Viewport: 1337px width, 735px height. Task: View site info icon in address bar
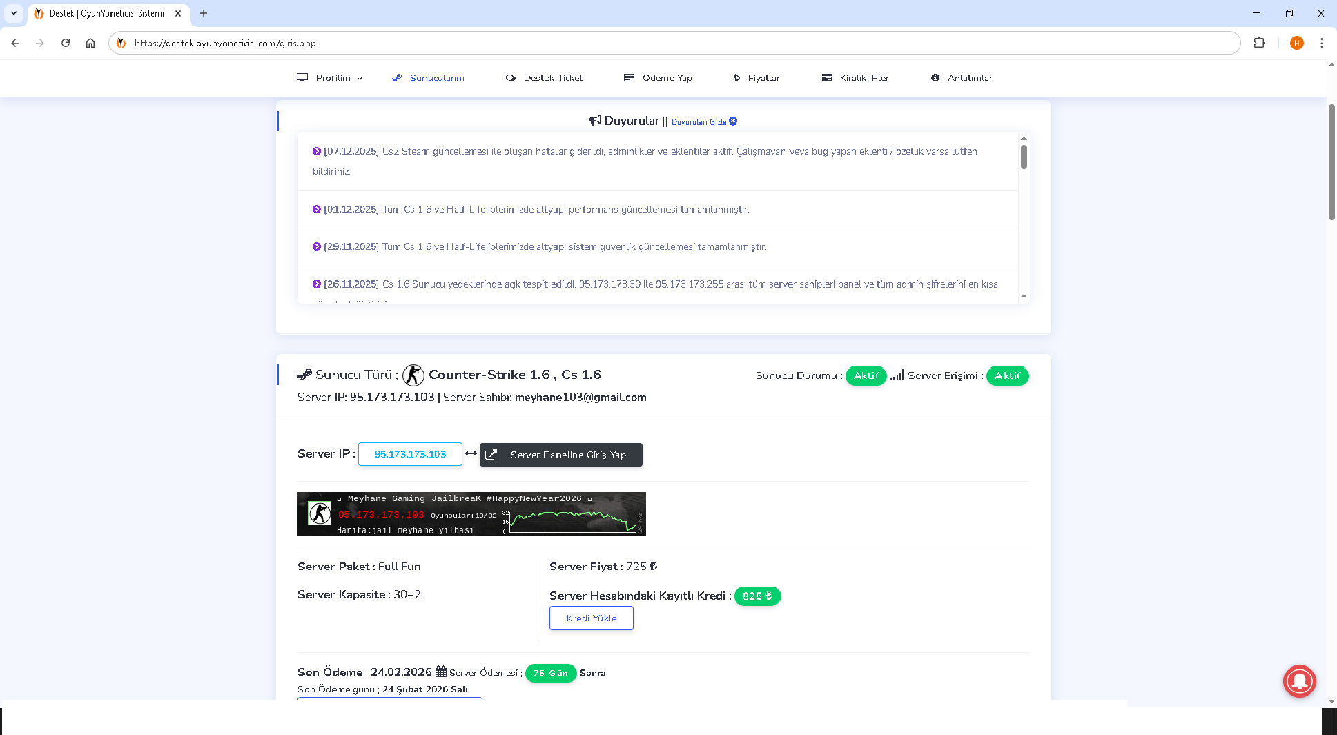121,43
